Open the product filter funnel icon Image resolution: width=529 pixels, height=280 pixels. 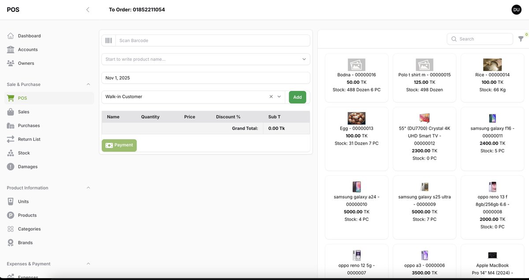(520, 38)
